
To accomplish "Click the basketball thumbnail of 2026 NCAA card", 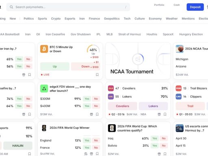I will click(180, 49).
